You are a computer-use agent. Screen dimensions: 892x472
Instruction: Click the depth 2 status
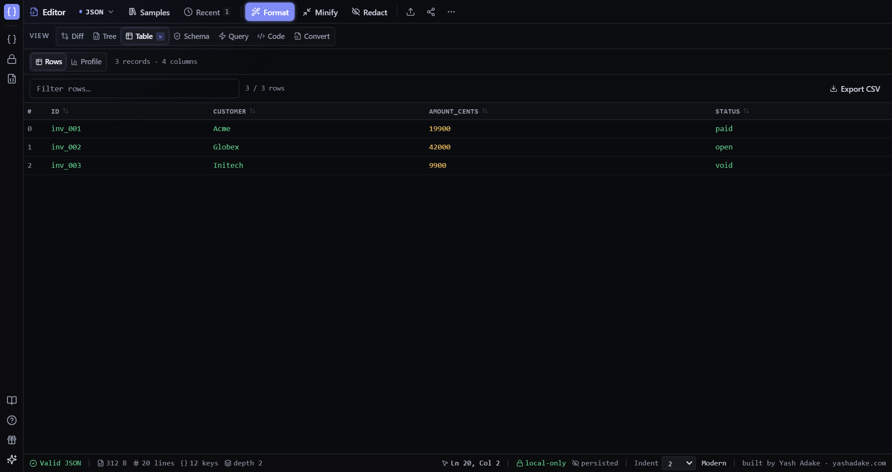pyautogui.click(x=244, y=463)
